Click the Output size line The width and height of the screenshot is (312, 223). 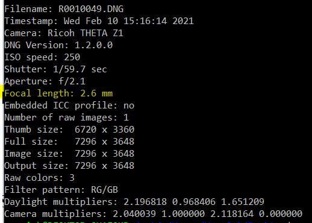[69, 166]
